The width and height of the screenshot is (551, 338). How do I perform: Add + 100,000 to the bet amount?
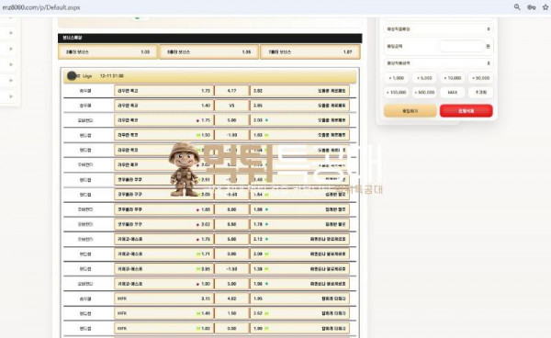click(x=396, y=93)
